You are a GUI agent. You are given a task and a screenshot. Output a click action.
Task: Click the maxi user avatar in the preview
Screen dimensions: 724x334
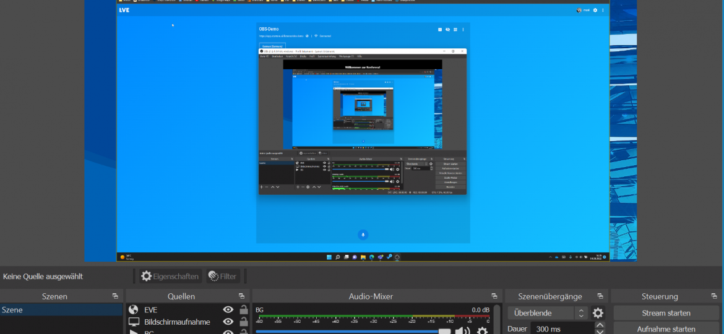click(579, 10)
